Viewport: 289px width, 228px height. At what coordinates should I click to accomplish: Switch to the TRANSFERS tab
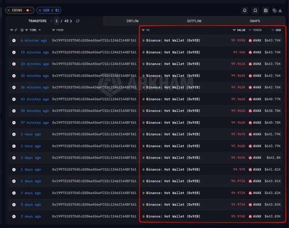[37, 21]
